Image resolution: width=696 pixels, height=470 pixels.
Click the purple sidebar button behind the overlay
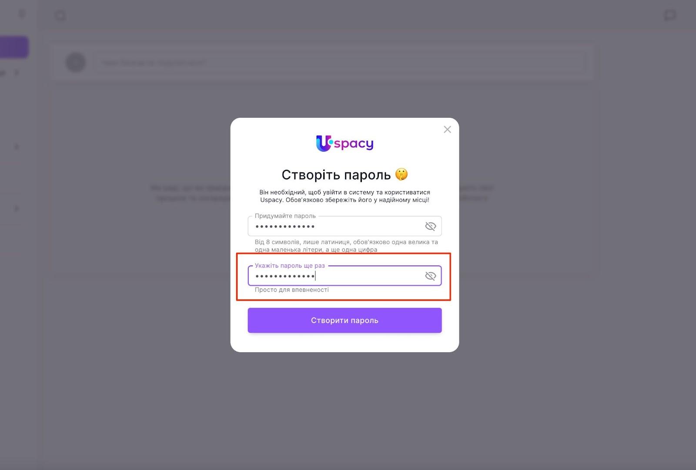pyautogui.click(x=14, y=47)
